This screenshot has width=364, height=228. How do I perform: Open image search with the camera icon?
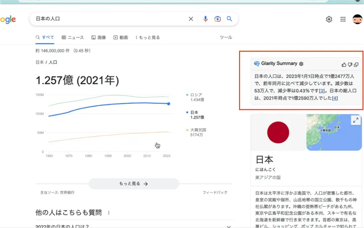(x=217, y=19)
